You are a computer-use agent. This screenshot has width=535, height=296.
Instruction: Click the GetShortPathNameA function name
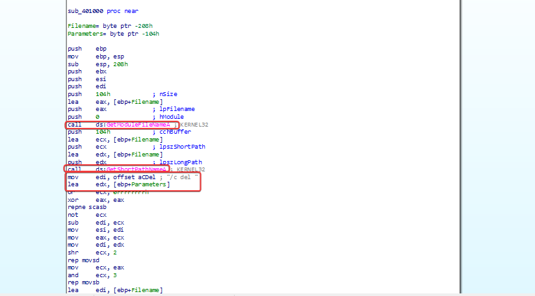[136, 169]
